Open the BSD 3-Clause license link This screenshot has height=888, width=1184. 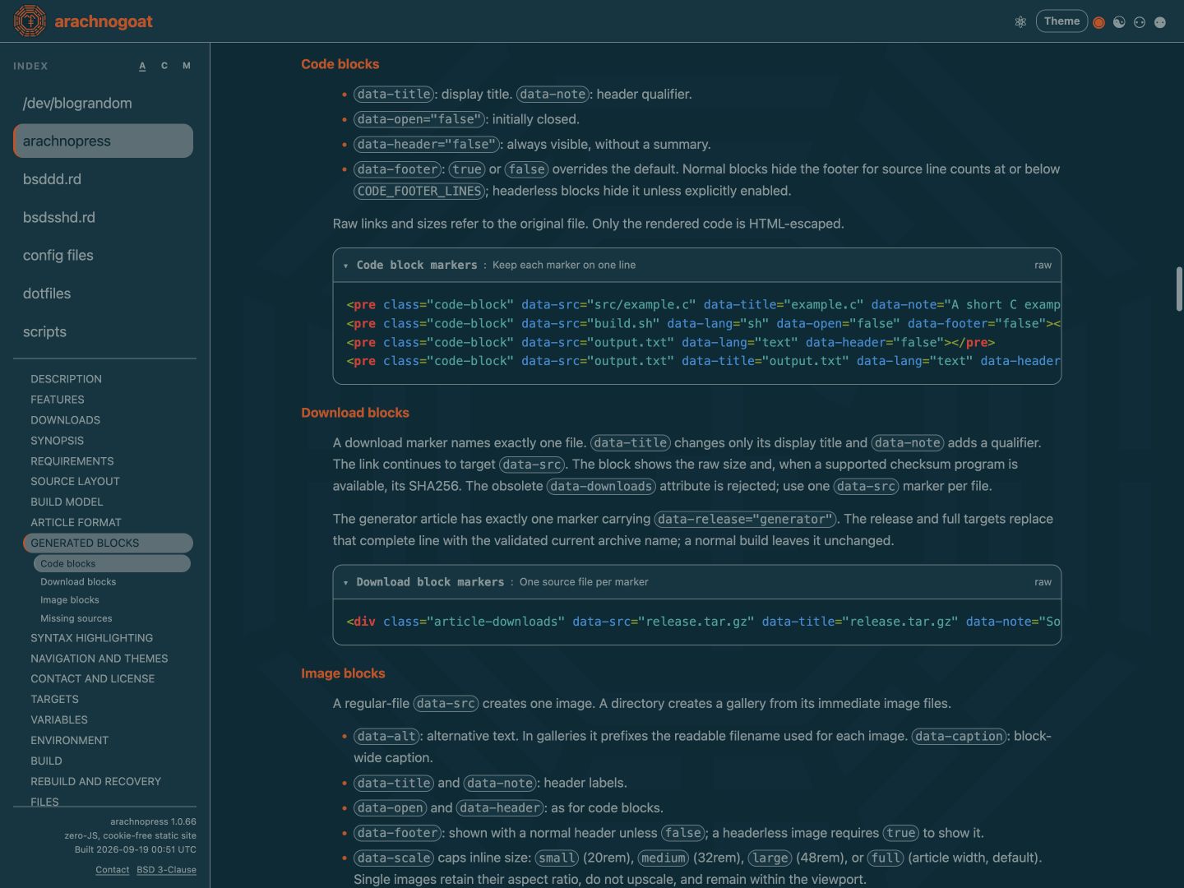pyautogui.click(x=166, y=870)
